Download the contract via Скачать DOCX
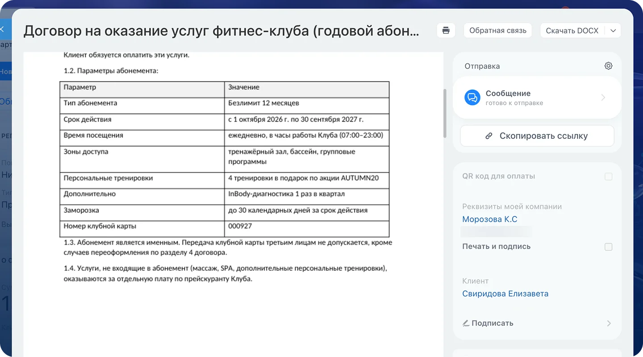Image resolution: width=643 pixels, height=357 pixels. click(572, 30)
